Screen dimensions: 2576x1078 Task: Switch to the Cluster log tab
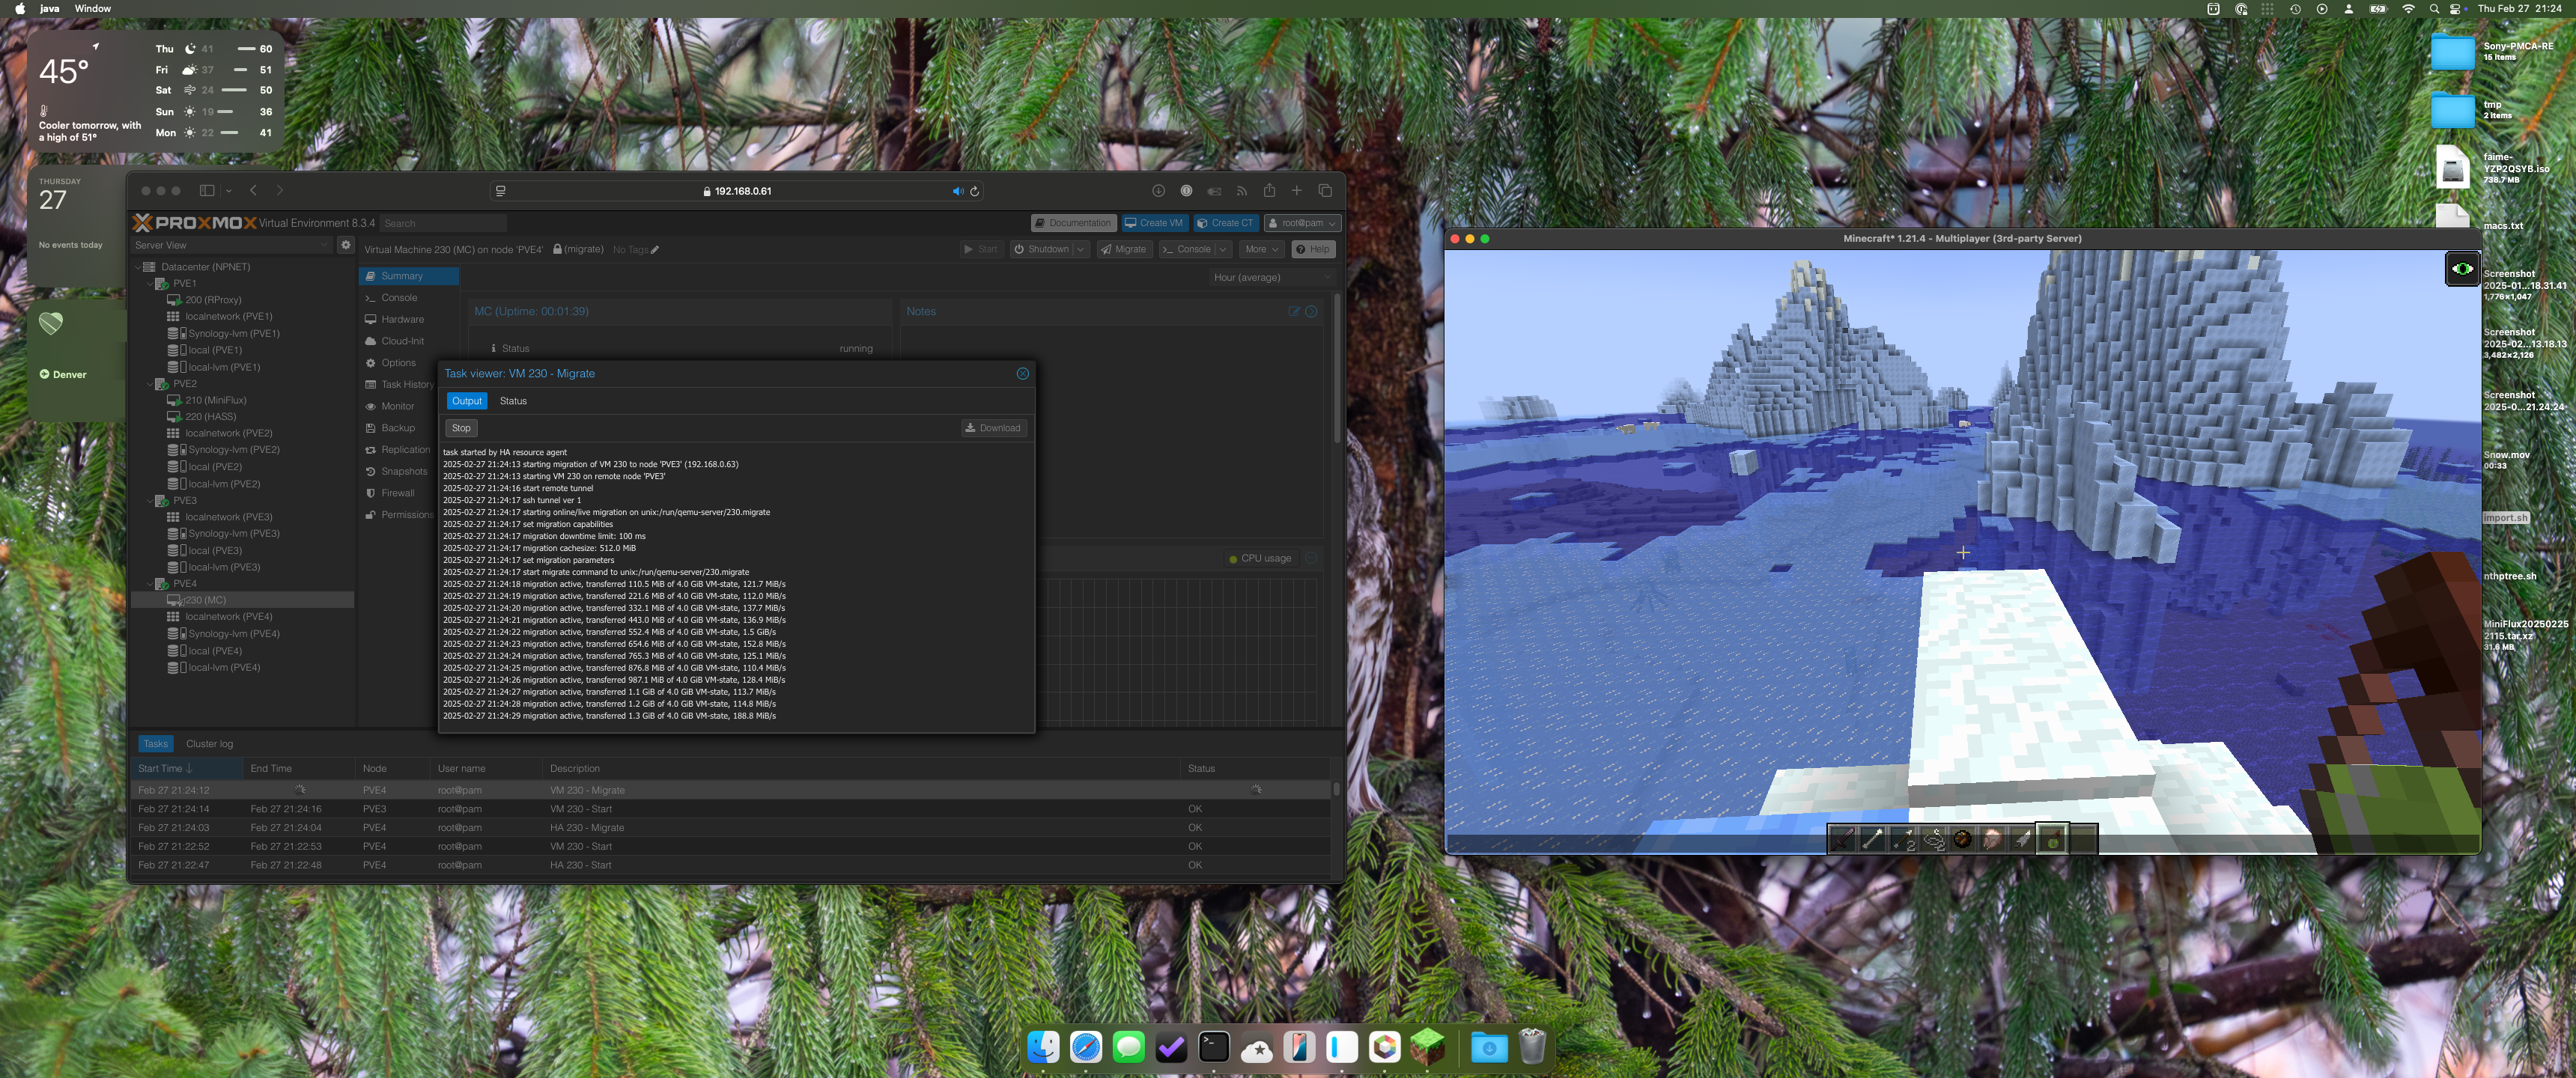(x=209, y=744)
